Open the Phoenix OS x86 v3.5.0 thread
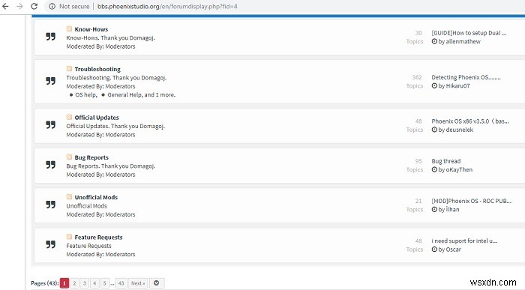This screenshot has height=290, width=525. pos(470,121)
